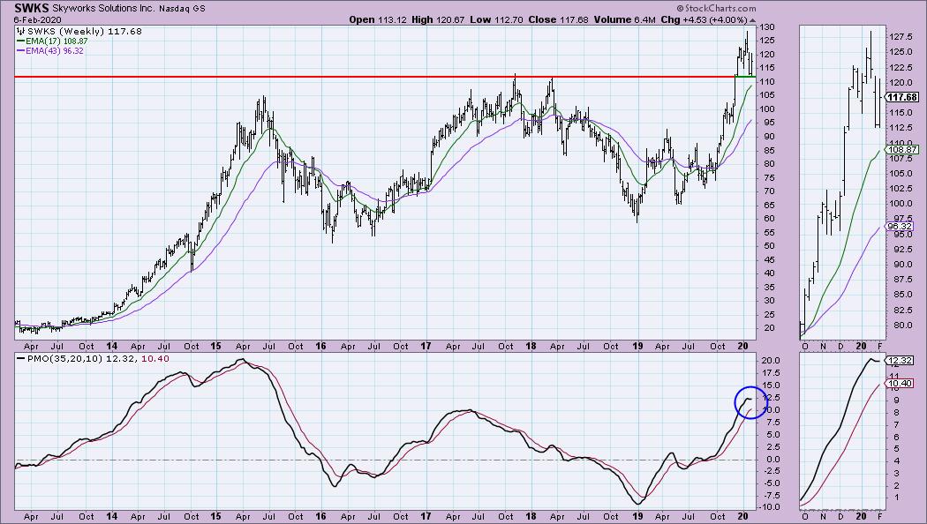
Task: Select the EMA(17) 108.87 legend text
Action: point(57,41)
